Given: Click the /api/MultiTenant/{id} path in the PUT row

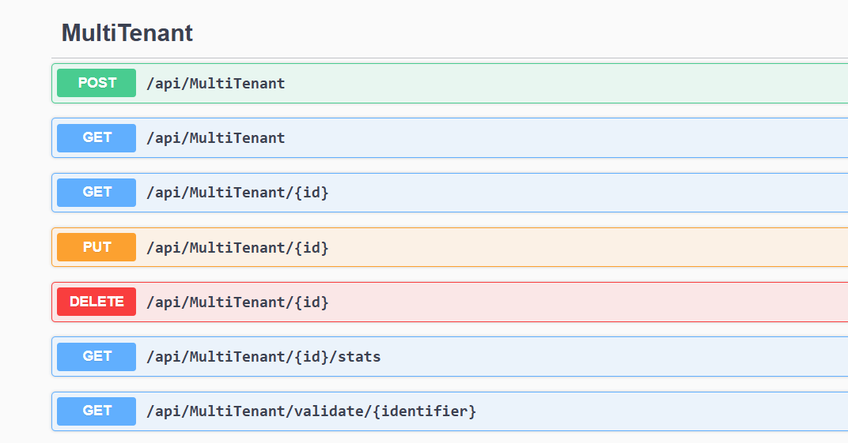Looking at the screenshot, I should (237, 247).
